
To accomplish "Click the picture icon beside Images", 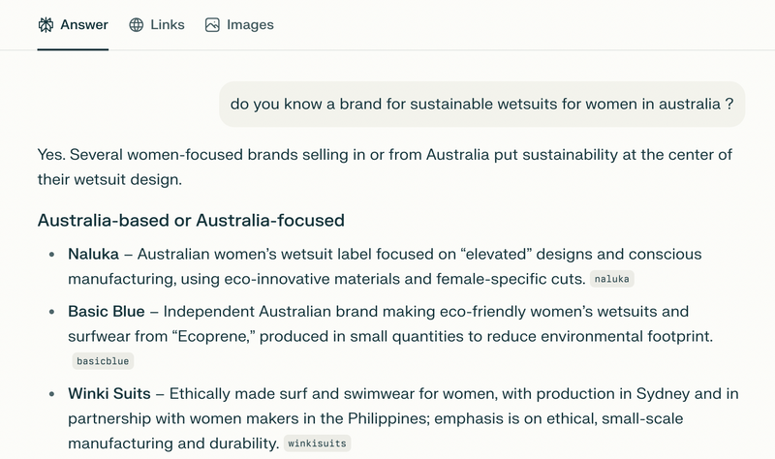I will click(212, 25).
